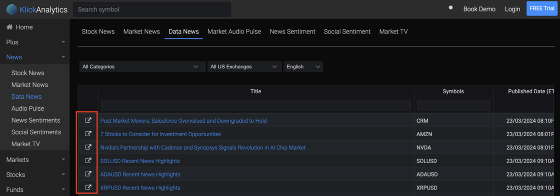Screen dimensions: 560x196
Task: Select the Data News tab
Action: point(183,32)
